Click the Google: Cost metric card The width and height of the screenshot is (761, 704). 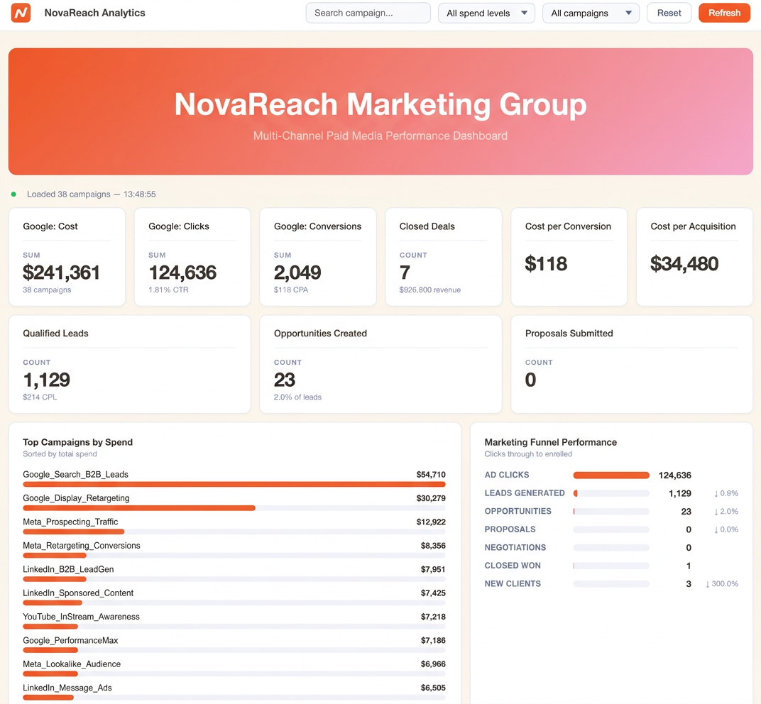click(x=67, y=257)
